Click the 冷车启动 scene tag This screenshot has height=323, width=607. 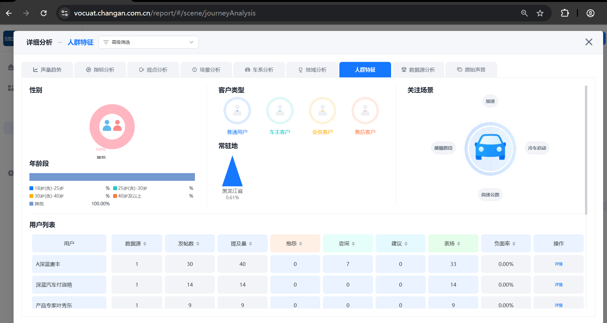[537, 148]
